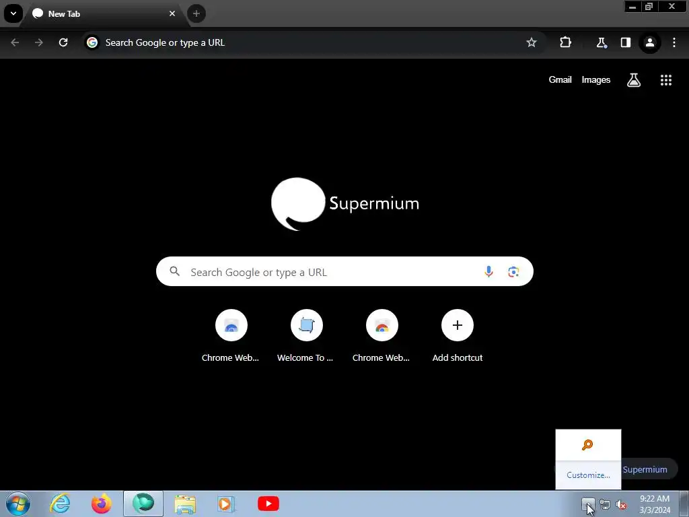Open Customize... notification icons link
The height and width of the screenshot is (517, 689).
[x=588, y=475]
